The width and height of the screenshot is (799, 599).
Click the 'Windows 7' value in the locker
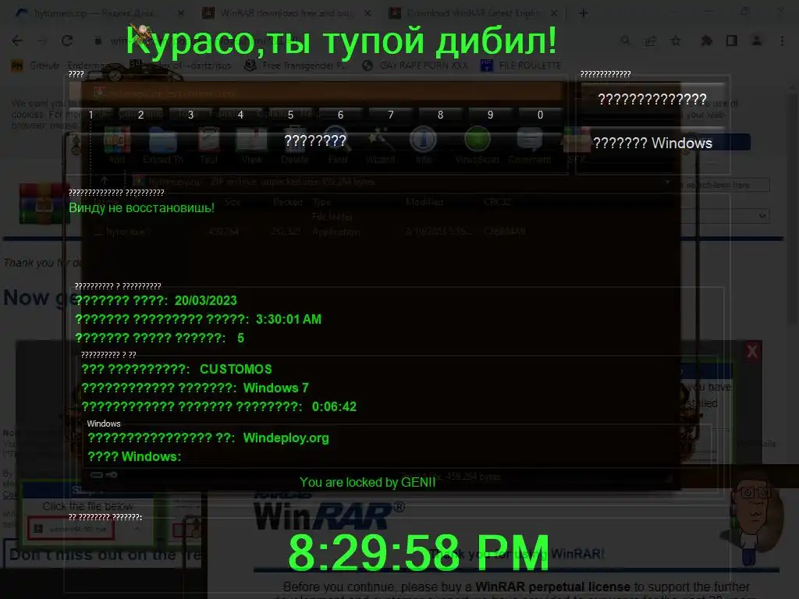point(275,388)
